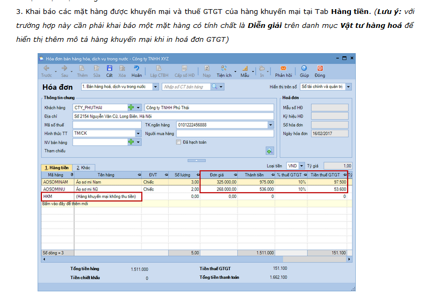Click the Sửa edit icon
Viewport: 424px width, 301px height.
click(x=97, y=71)
